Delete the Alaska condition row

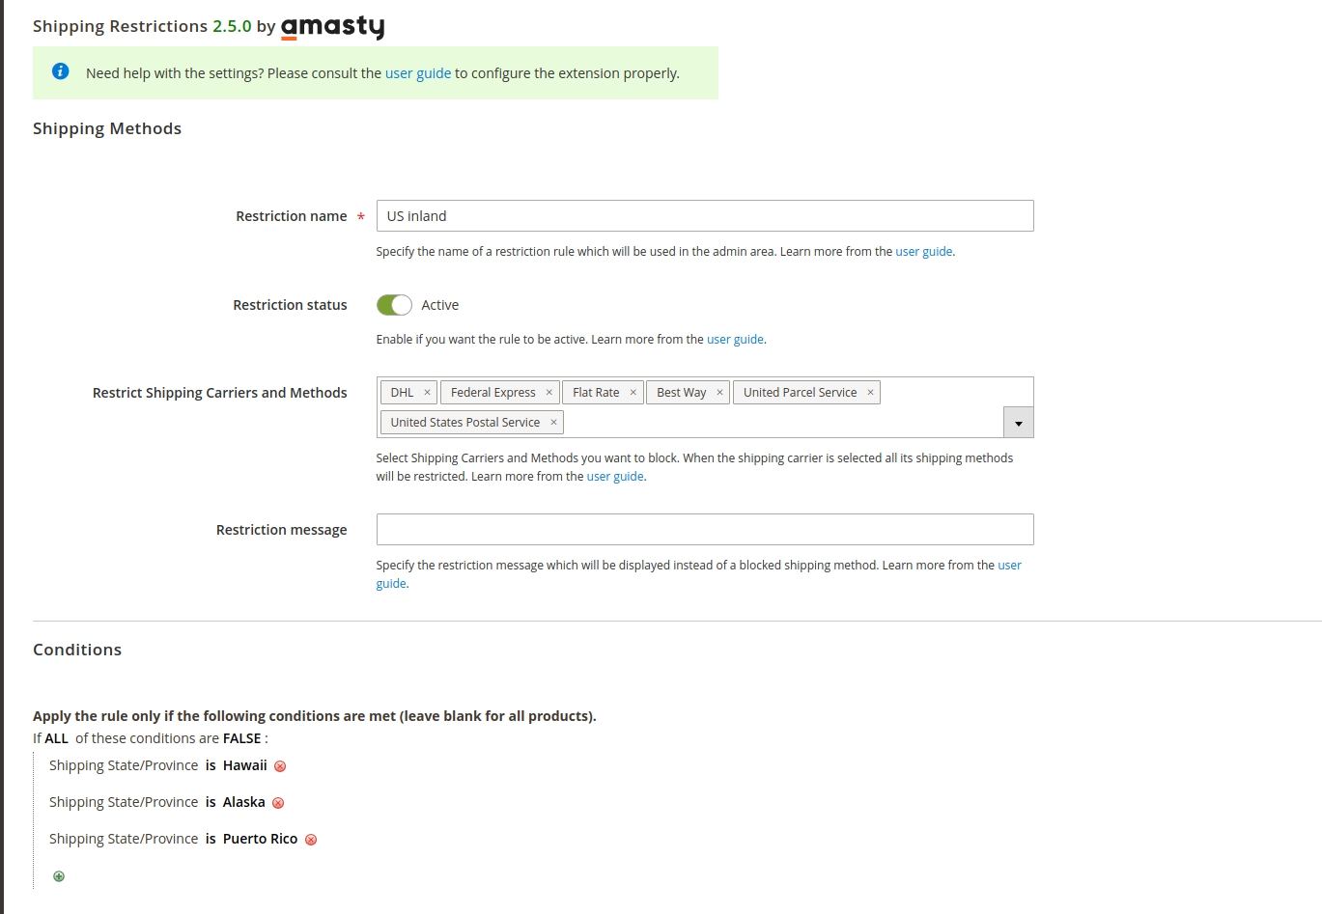(278, 803)
